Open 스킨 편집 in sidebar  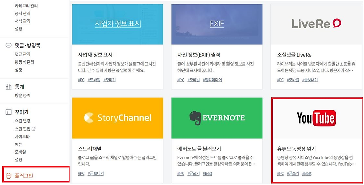coord(22,129)
